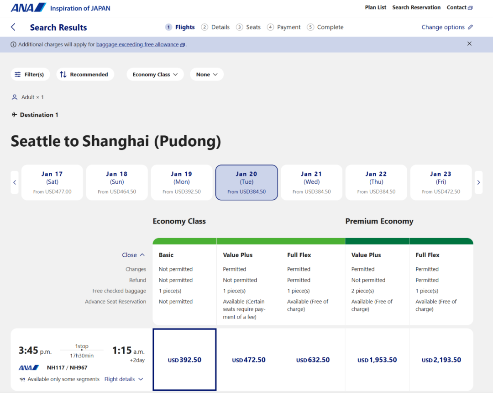Open the Recommended sort button
This screenshot has width=493, height=393.
85,74
